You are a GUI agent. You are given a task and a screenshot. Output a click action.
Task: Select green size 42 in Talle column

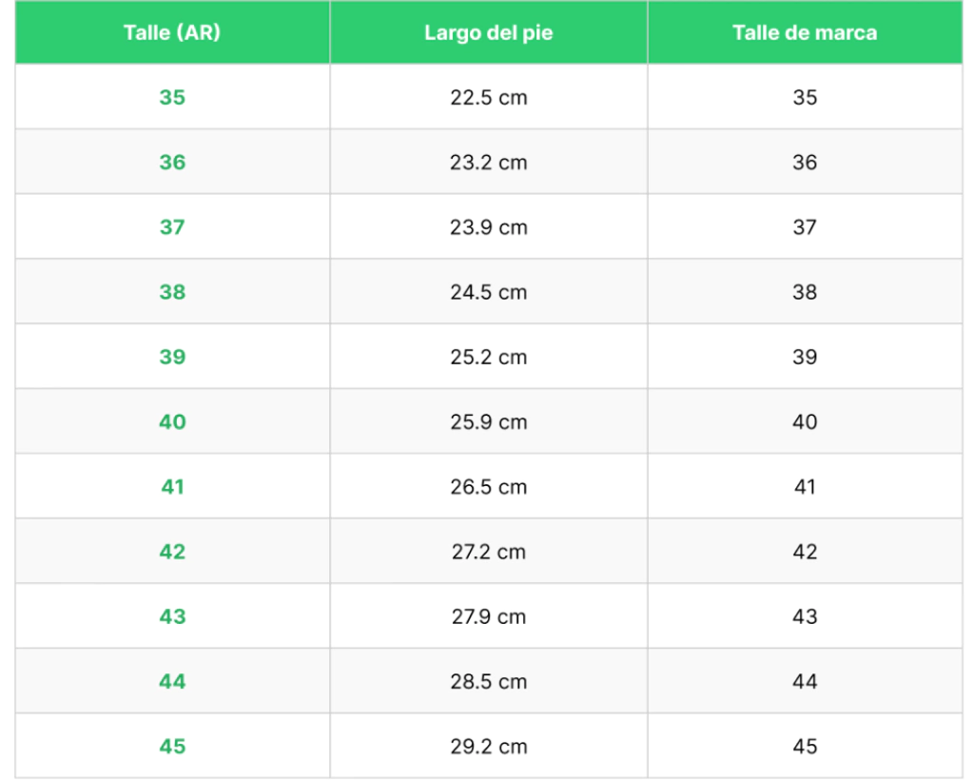pyautogui.click(x=172, y=552)
